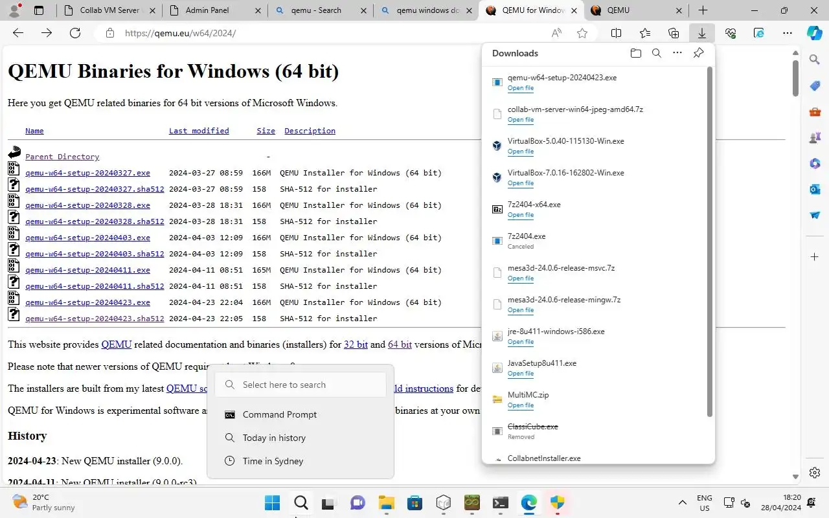The image size is (829, 518).
Task: Open File Explorer from taskbar
Action: tap(387, 502)
